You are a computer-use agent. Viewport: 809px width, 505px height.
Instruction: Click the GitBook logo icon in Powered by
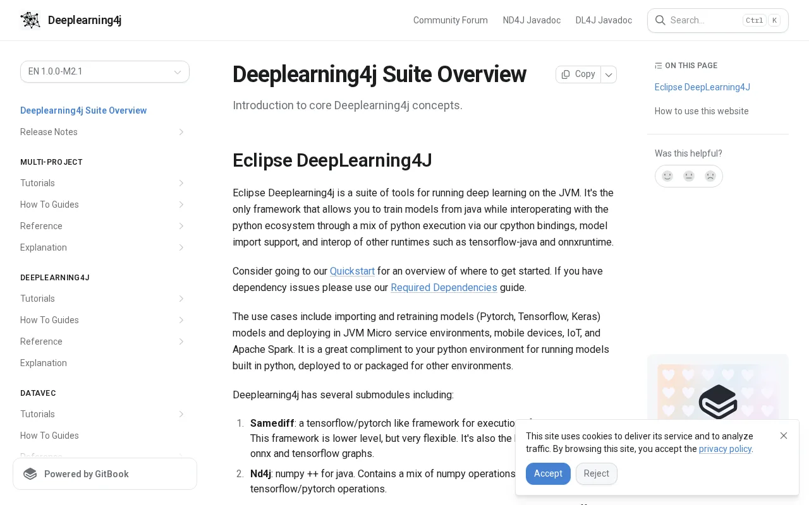(x=30, y=474)
